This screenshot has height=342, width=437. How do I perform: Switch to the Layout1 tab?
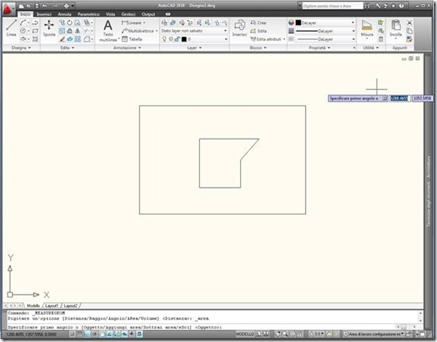pyautogui.click(x=52, y=306)
